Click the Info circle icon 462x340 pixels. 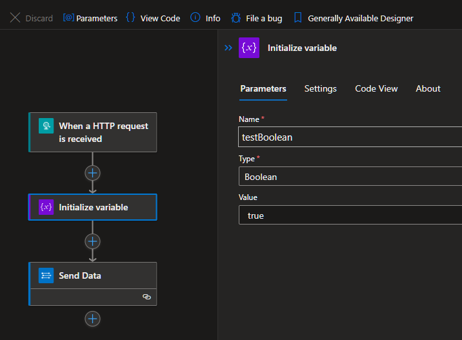click(195, 18)
